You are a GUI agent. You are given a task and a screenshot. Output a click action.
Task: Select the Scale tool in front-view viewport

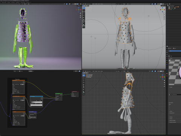[84, 17]
